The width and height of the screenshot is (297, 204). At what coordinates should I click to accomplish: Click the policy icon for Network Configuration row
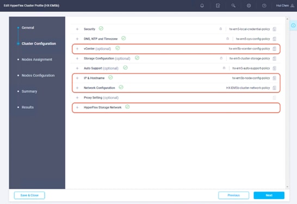pos(274,88)
